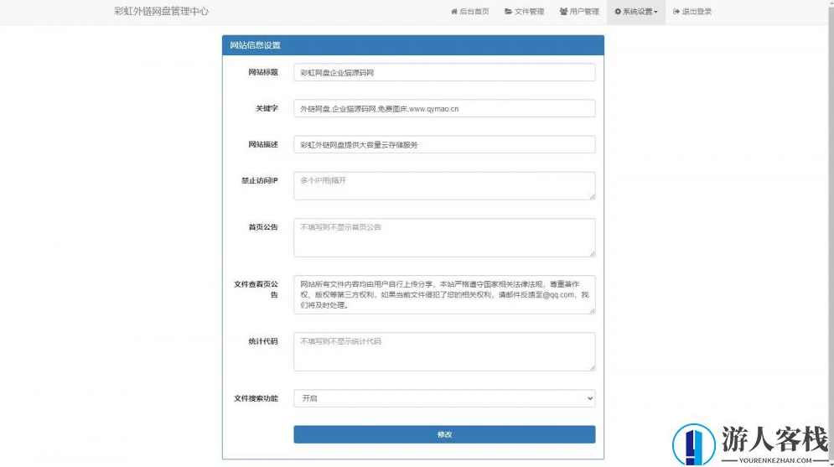Click the 文件搜索功能 label

click(256, 398)
